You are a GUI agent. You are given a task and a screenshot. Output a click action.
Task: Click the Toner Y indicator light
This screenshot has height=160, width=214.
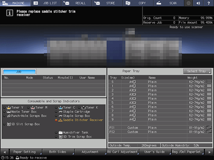5,108
